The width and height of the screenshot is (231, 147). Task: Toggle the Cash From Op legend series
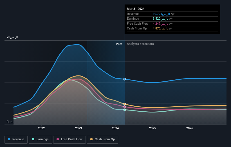(102, 139)
